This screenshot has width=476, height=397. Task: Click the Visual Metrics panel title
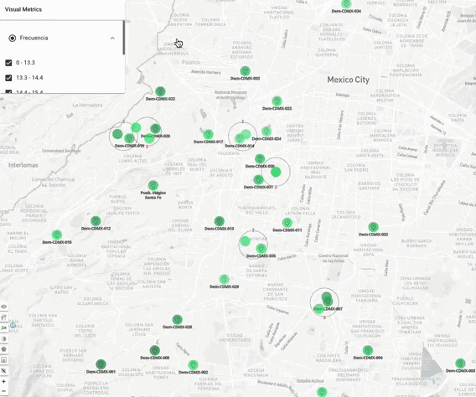tap(23, 9)
